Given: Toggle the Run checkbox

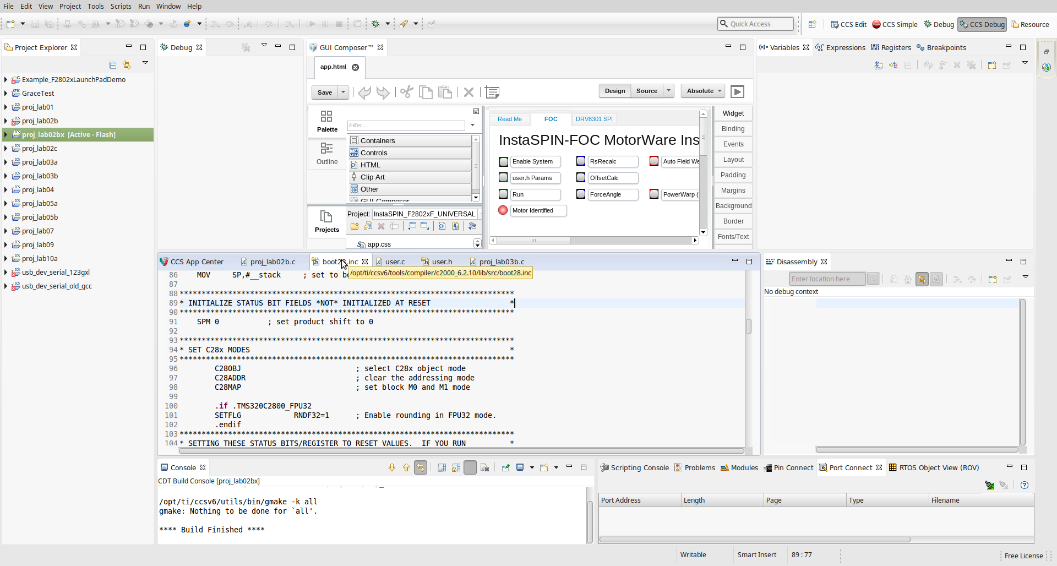Looking at the screenshot, I should click(x=503, y=194).
